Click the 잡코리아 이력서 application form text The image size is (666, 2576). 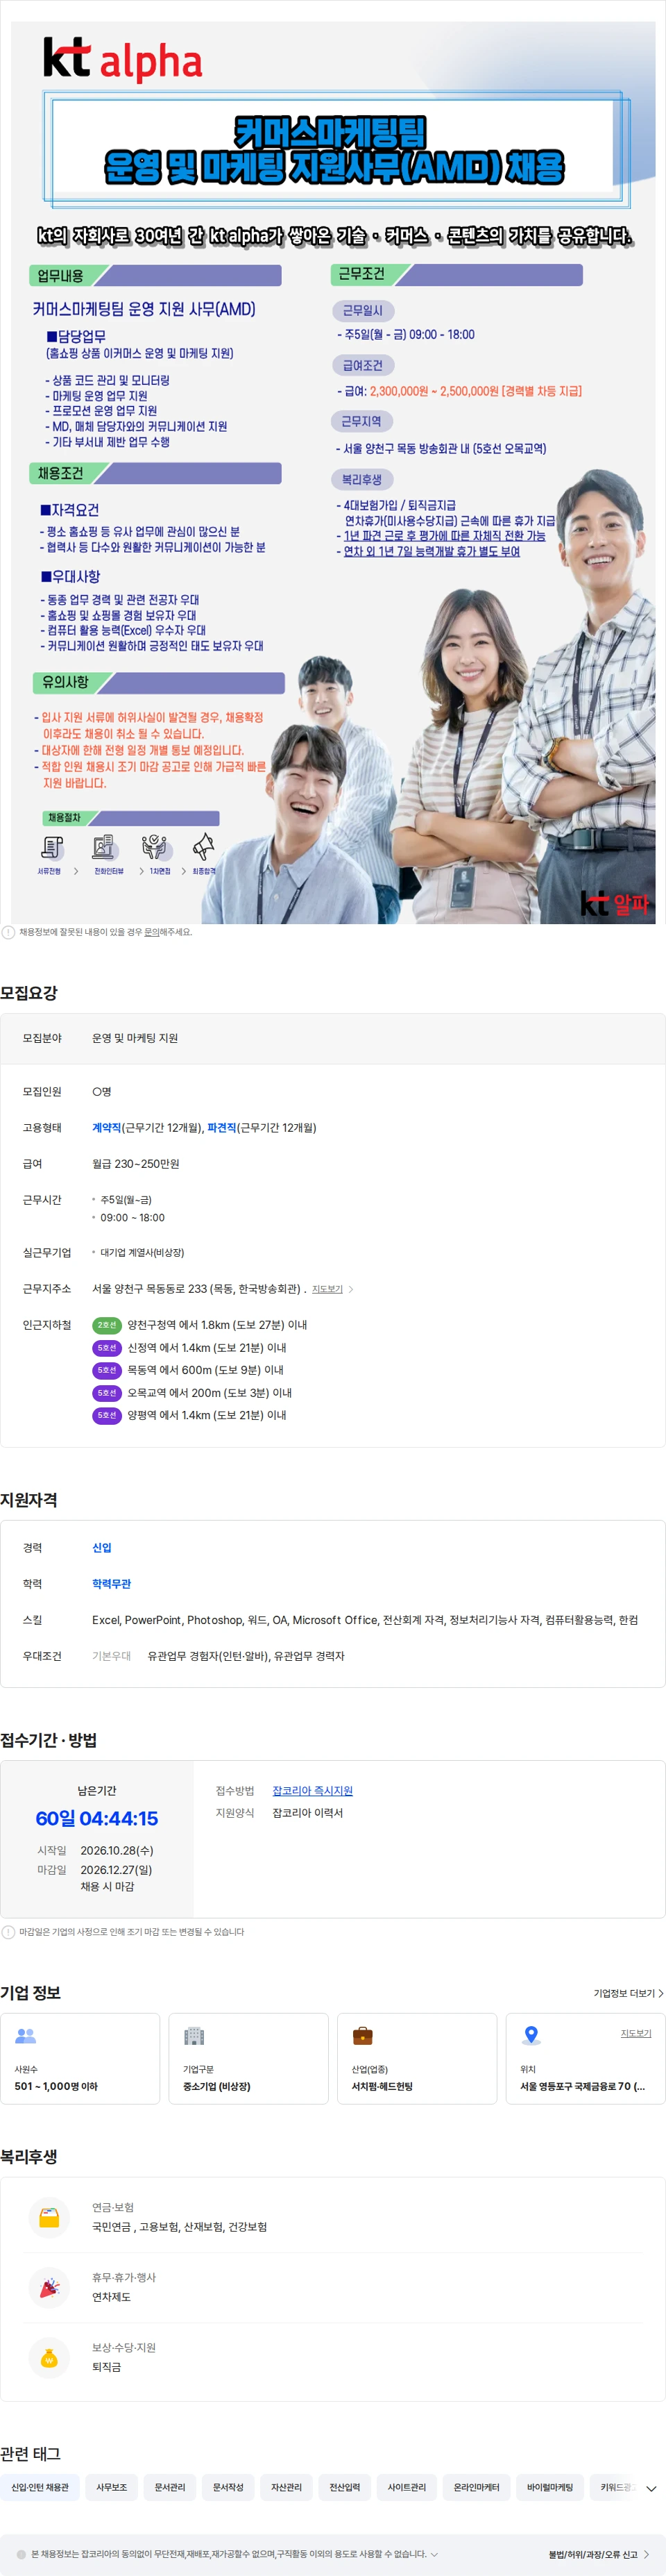[x=307, y=1813]
